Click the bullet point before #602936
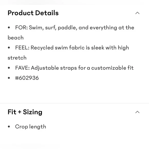This screenshot has width=149, height=149. [9, 78]
